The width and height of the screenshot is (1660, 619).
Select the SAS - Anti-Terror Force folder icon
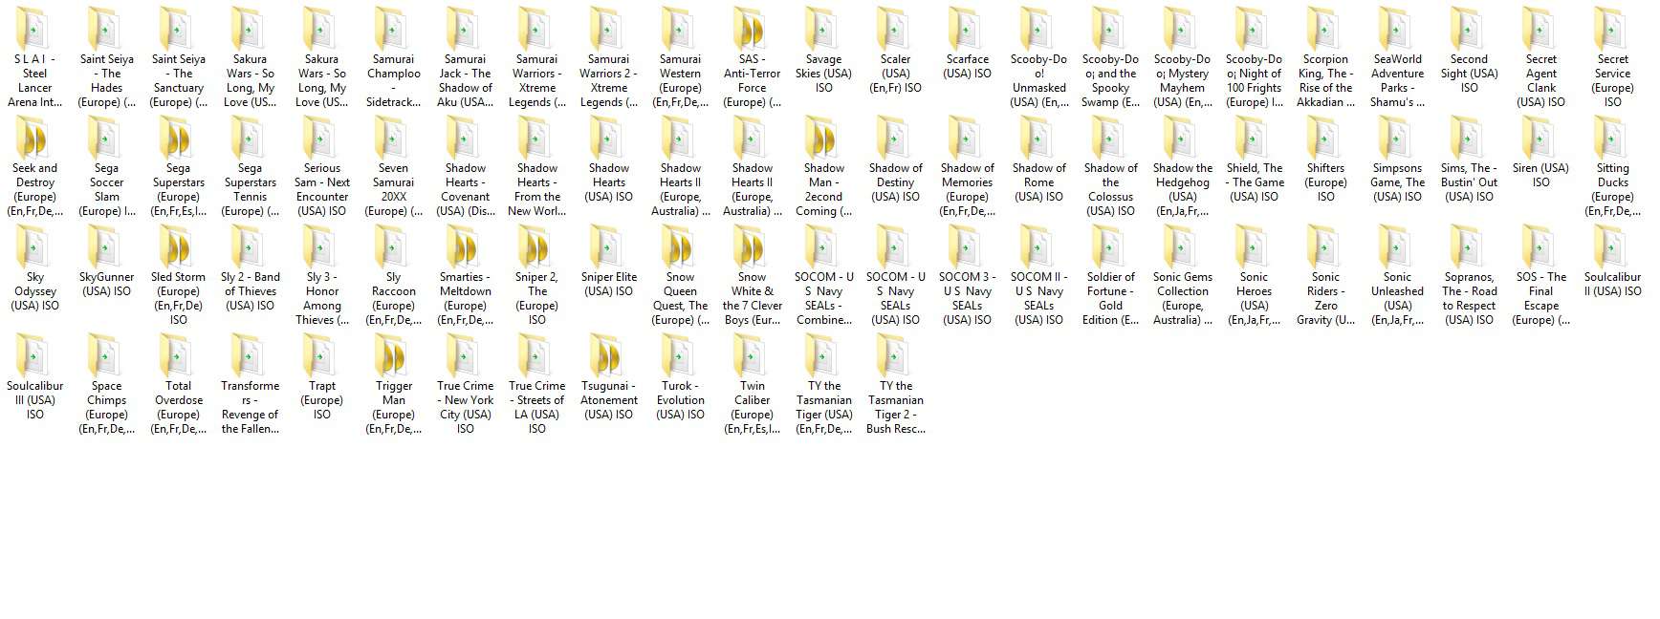752,28
